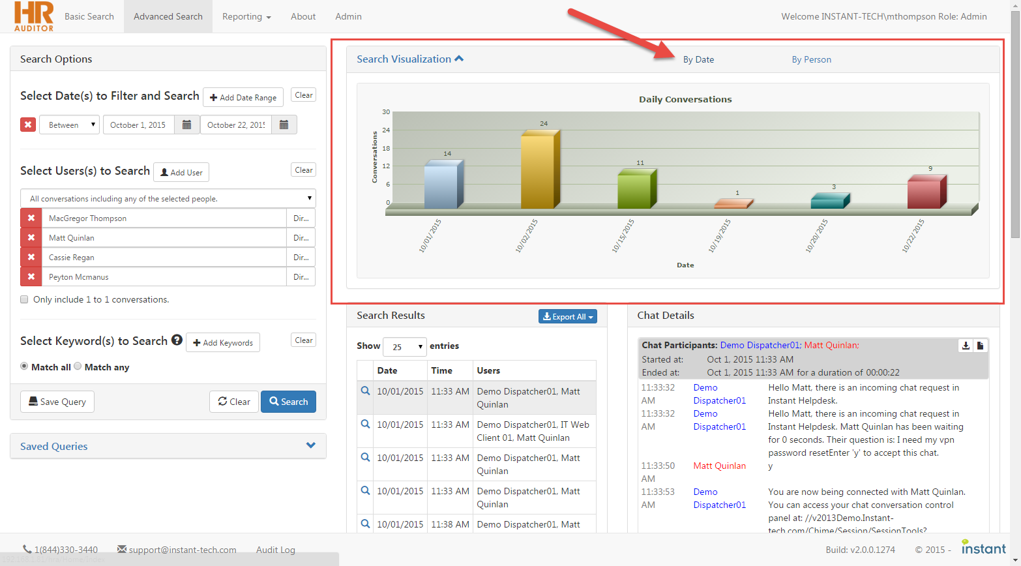Open chat details document icon
1021x566 pixels.
coord(980,346)
